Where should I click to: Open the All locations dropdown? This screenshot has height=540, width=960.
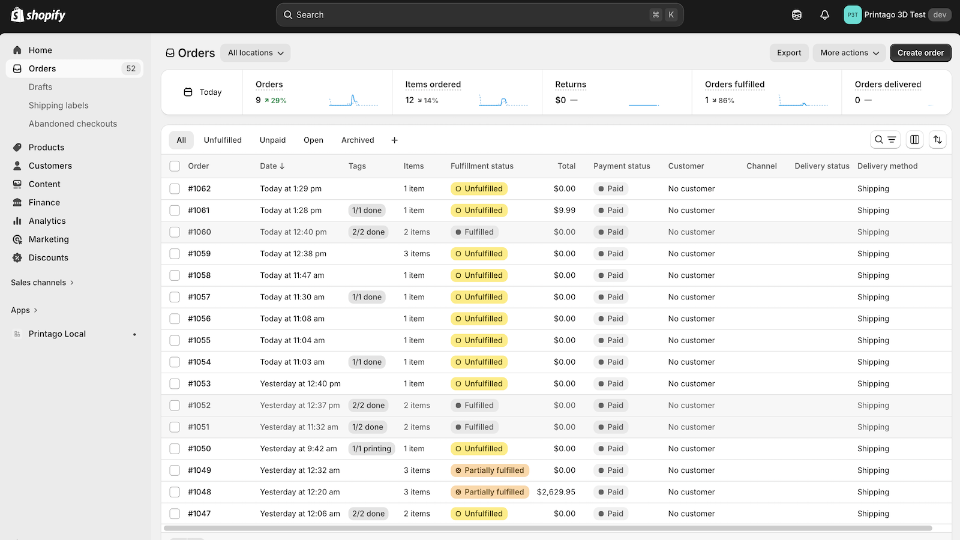click(x=255, y=53)
